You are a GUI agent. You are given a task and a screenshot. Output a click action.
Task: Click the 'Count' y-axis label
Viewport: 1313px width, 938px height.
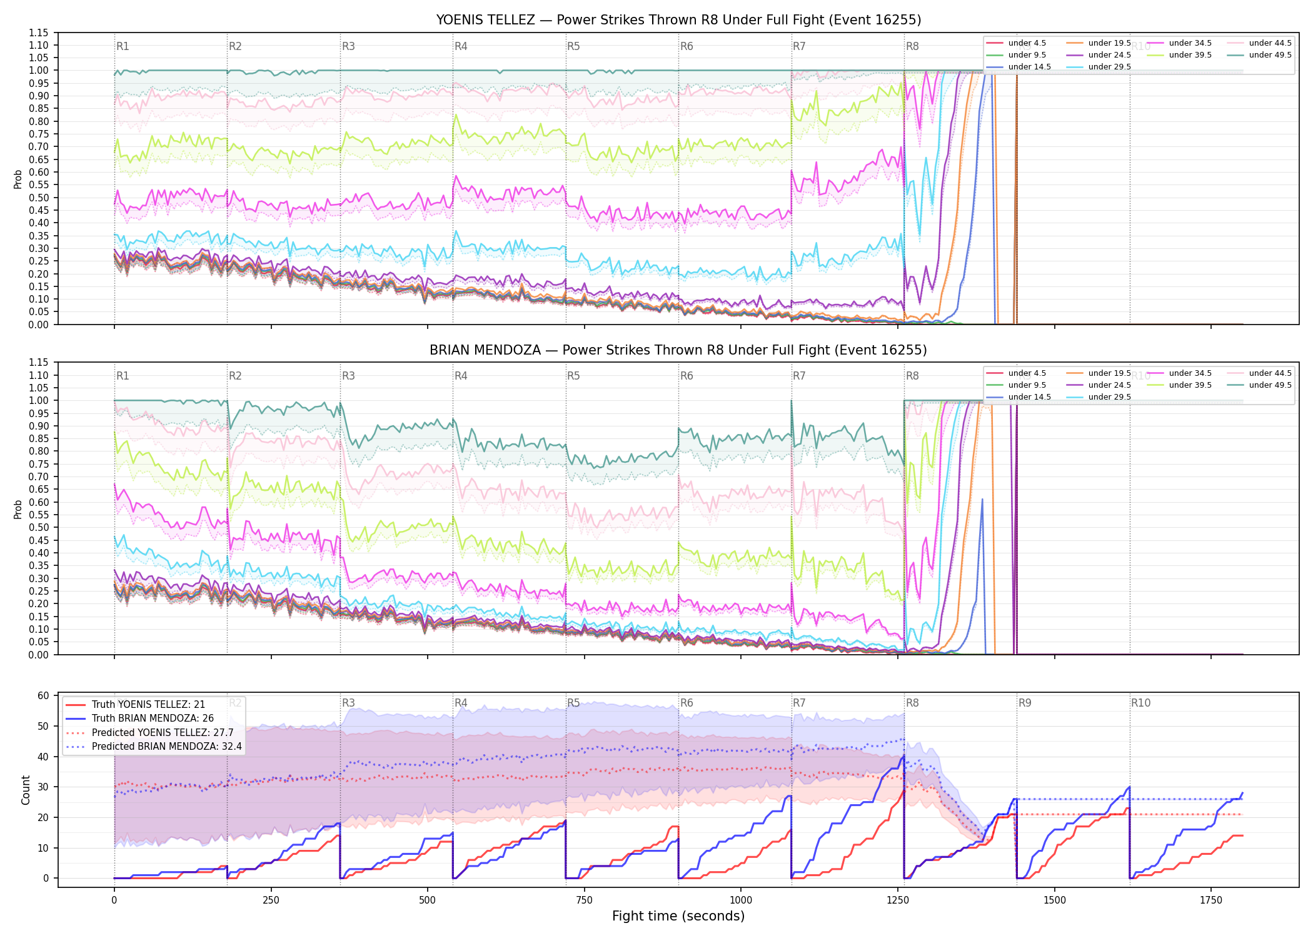point(26,790)
